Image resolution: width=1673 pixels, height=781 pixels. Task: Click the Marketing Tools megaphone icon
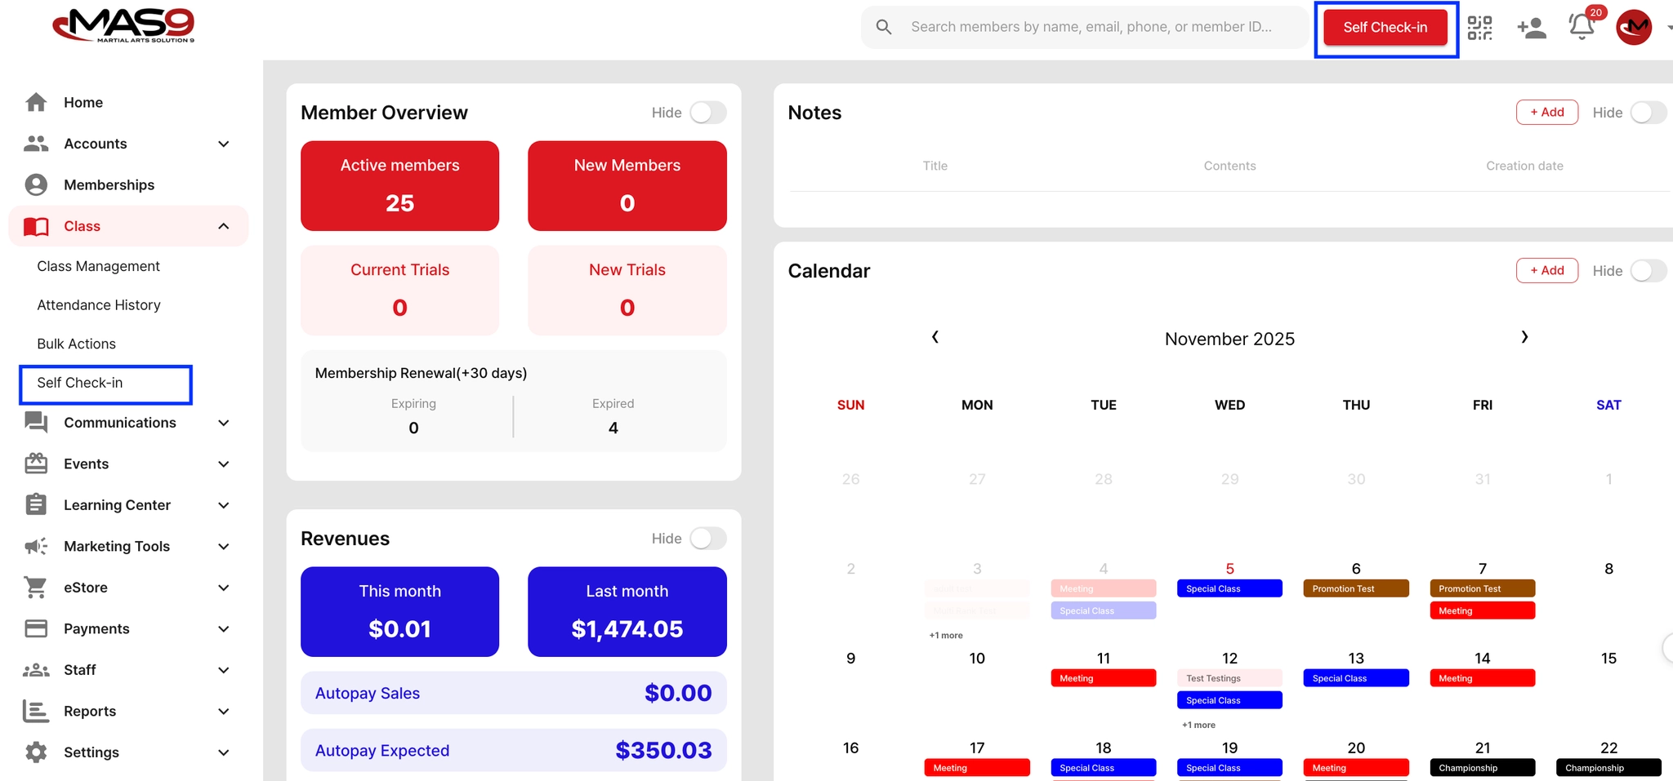(x=36, y=546)
